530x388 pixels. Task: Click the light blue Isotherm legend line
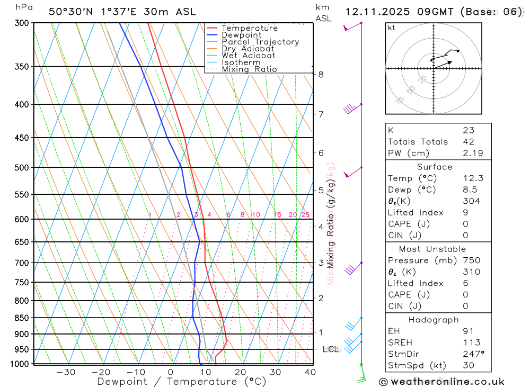pyautogui.click(x=212, y=62)
